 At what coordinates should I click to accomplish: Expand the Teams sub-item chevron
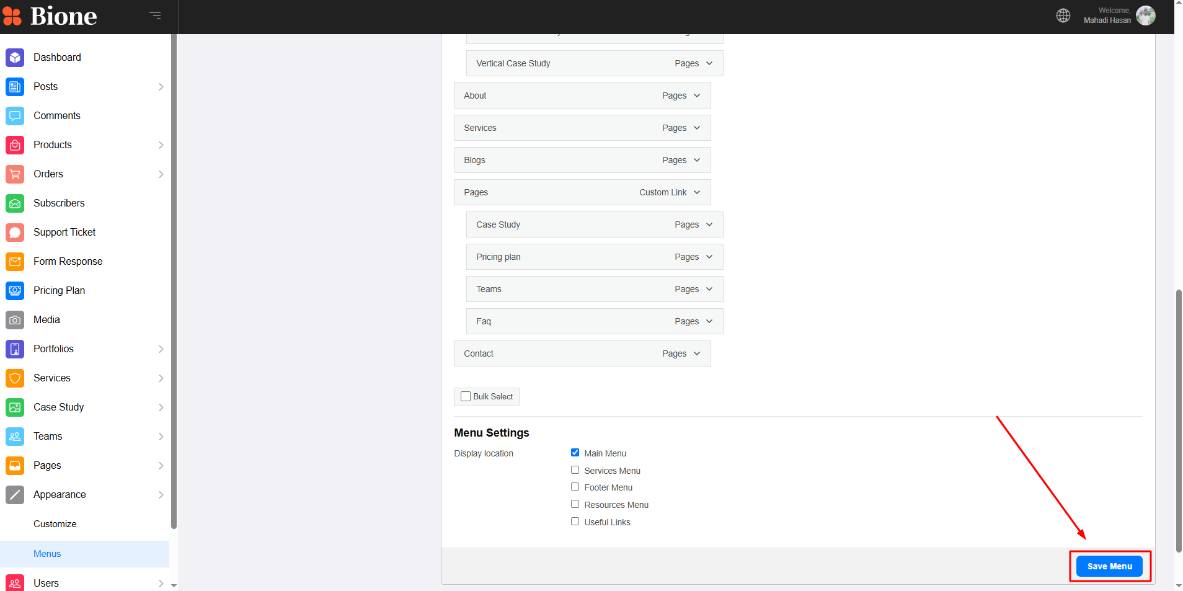[x=709, y=289]
